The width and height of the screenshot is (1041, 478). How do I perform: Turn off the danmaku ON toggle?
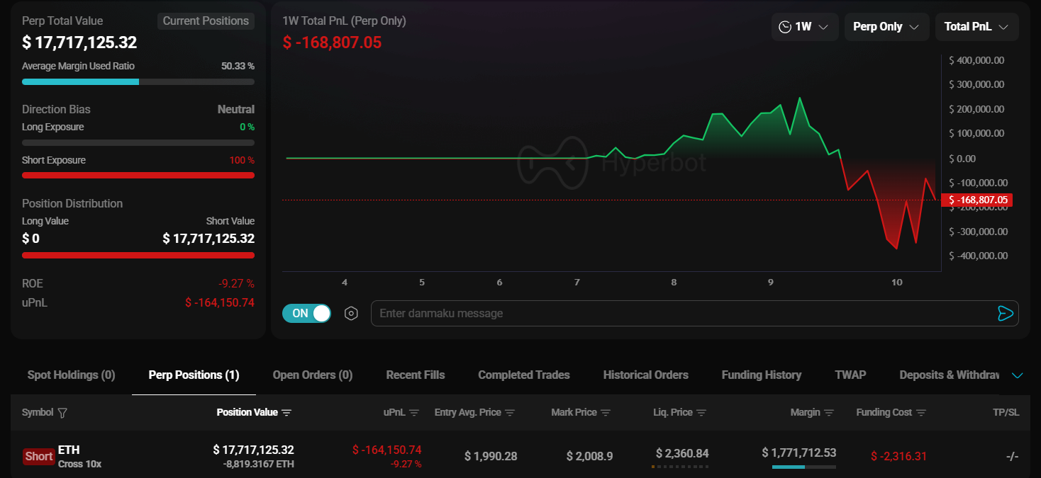(x=306, y=314)
